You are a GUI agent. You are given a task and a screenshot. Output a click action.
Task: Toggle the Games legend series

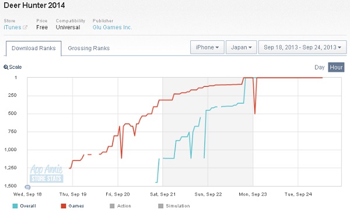pyautogui.click(x=72, y=206)
